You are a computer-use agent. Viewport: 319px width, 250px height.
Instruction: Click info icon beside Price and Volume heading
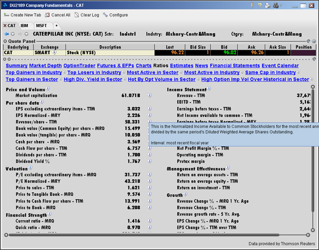47,88
